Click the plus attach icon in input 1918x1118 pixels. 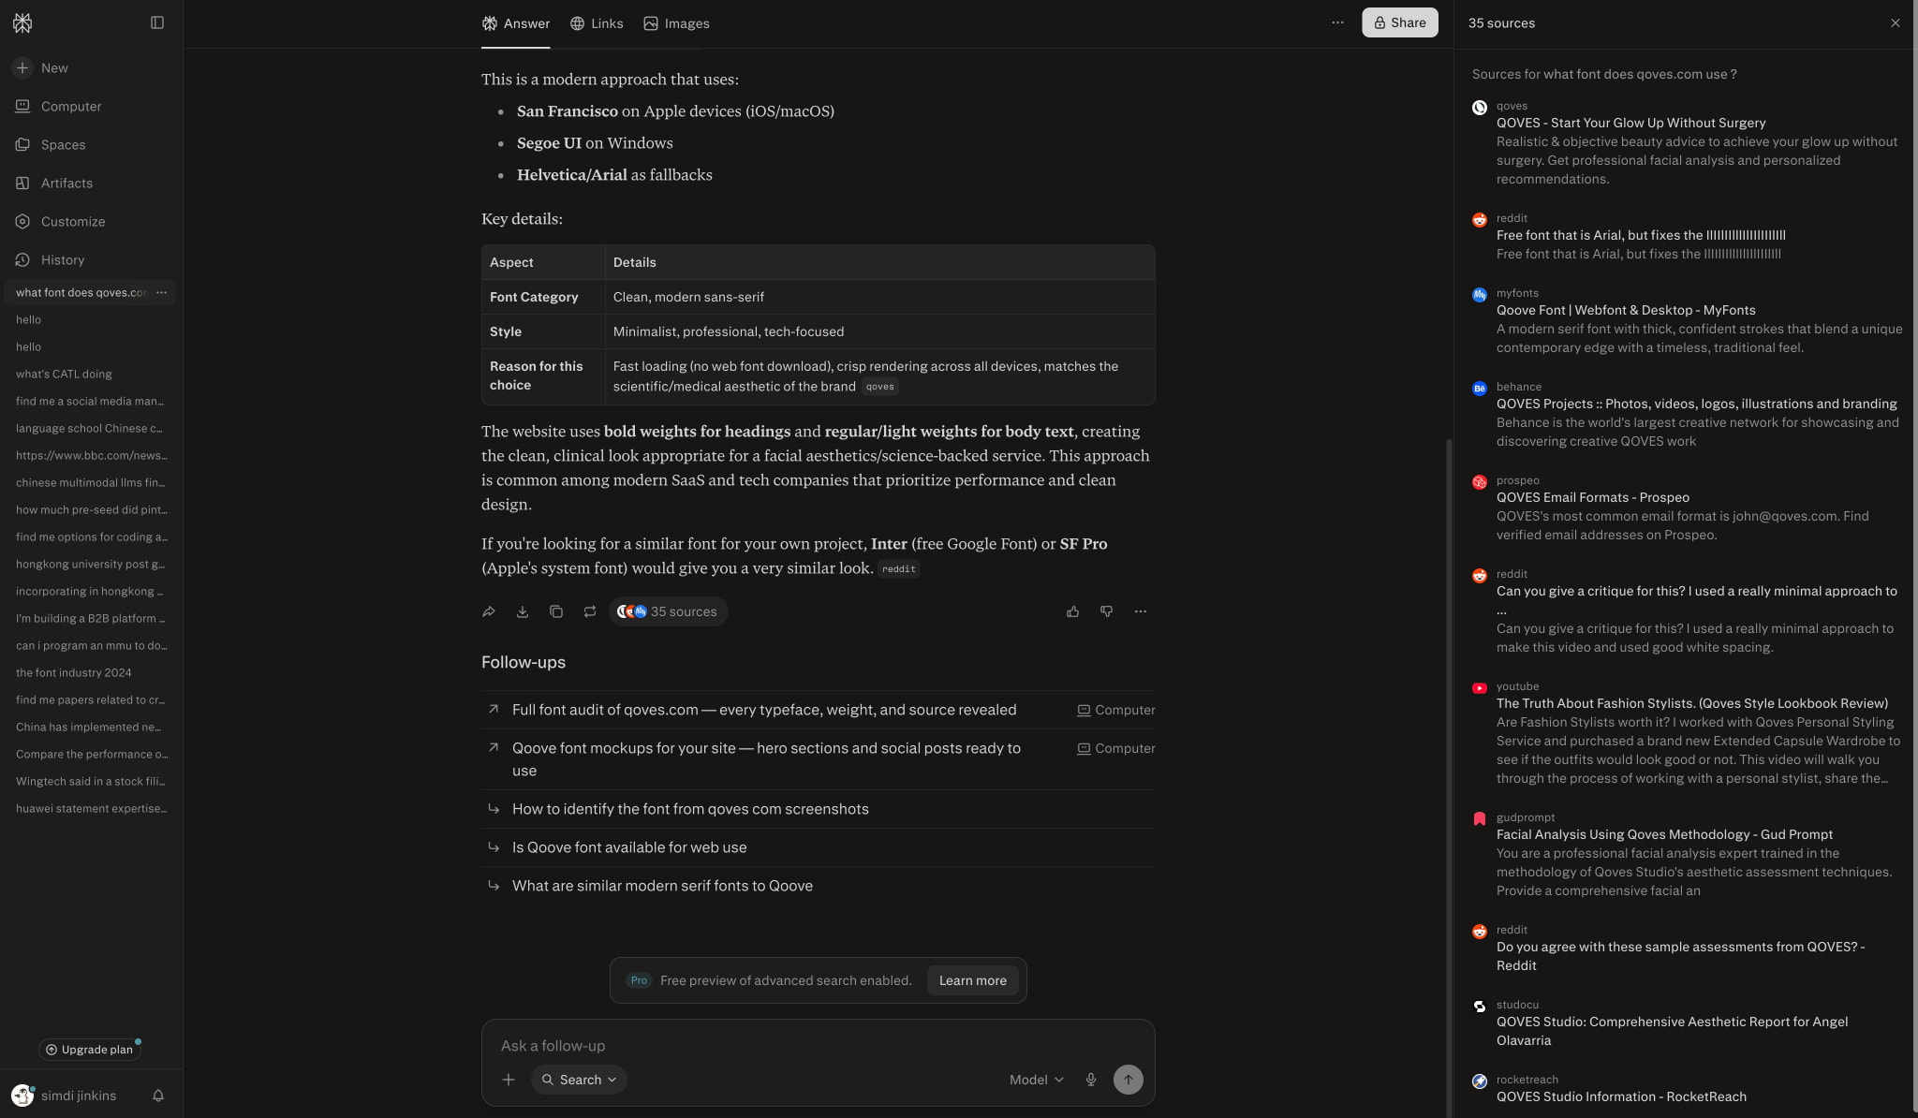tap(509, 1081)
